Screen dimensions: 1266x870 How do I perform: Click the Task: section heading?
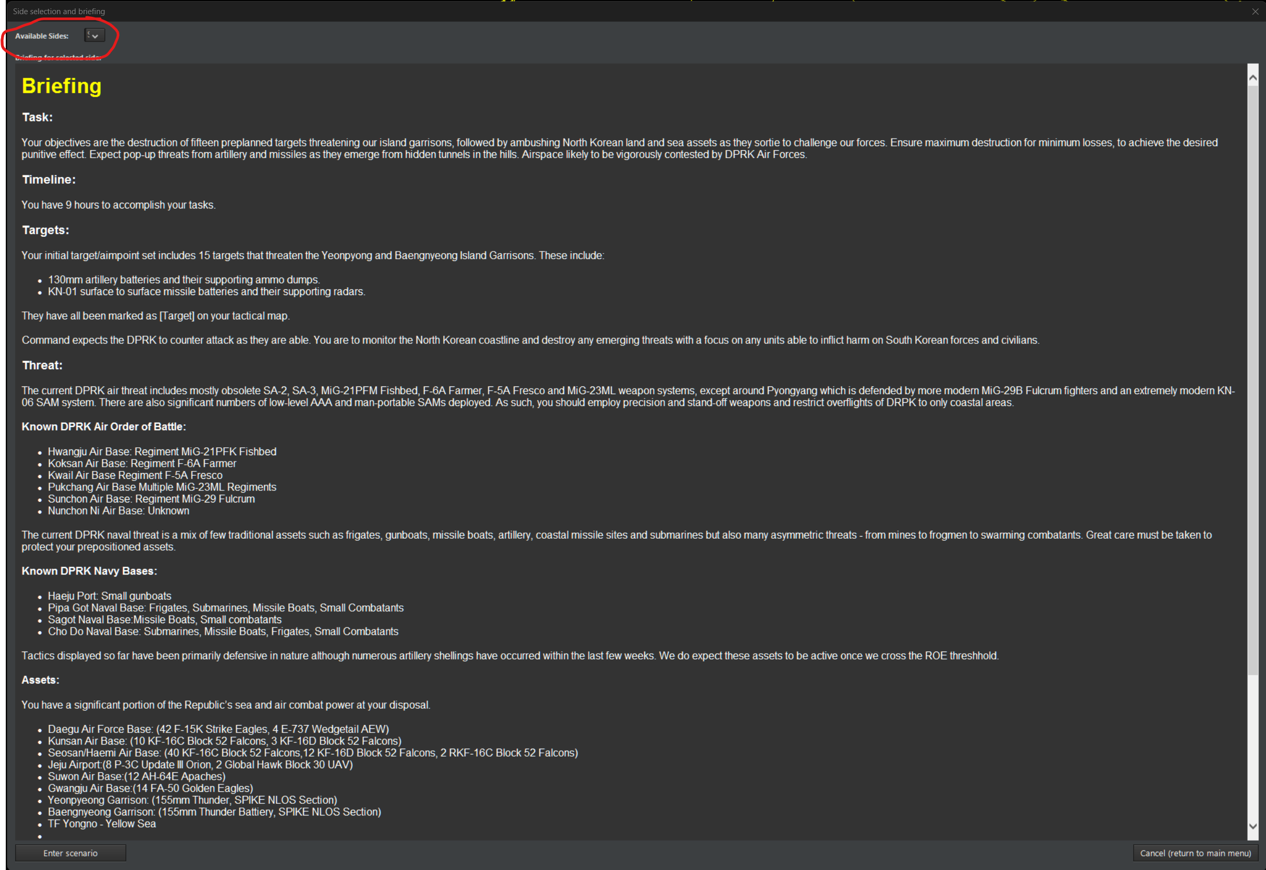point(37,117)
